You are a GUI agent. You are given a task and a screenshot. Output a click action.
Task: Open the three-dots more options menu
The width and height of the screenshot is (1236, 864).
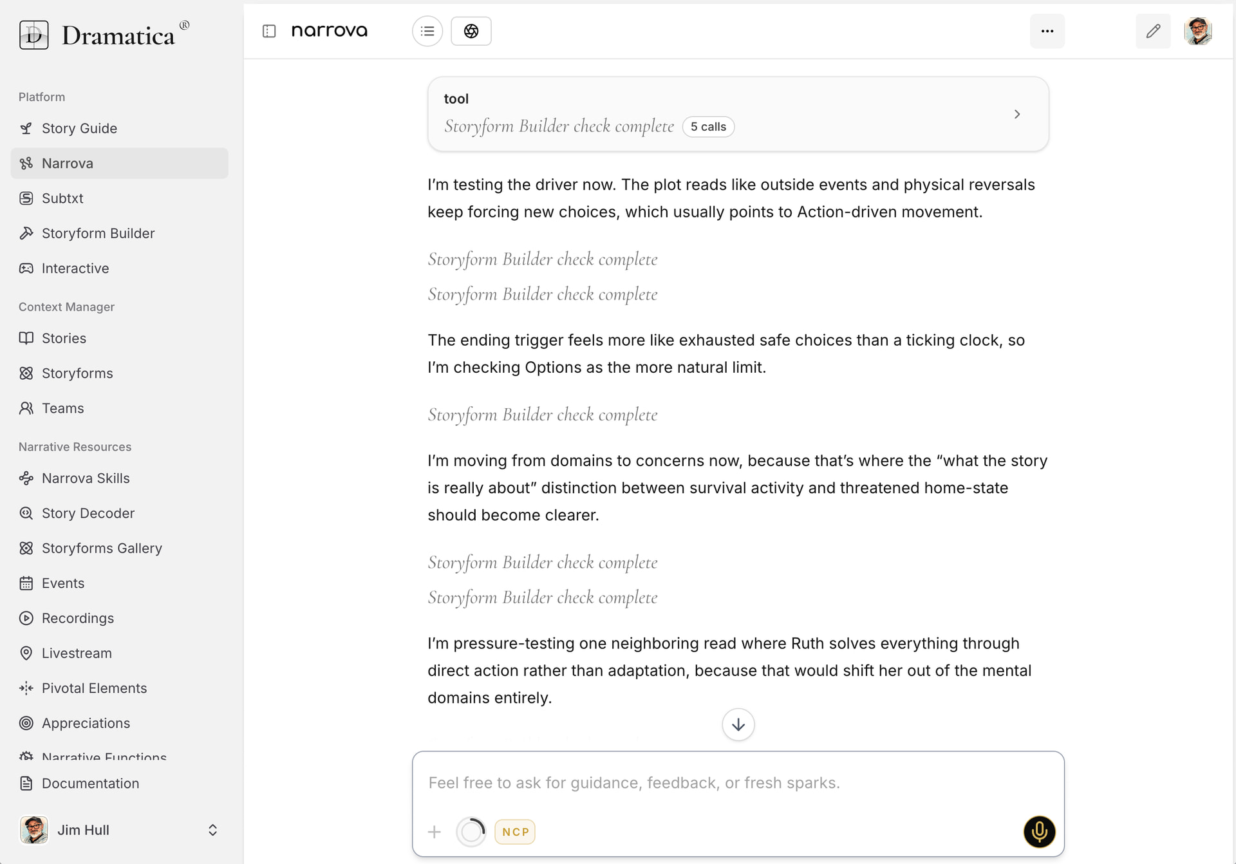[x=1047, y=31]
